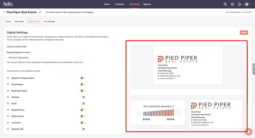Image resolution: width=255 pixels, height=138 pixels.
Task: Click the 'Last Updated' timestamp text
Action: 239,12
